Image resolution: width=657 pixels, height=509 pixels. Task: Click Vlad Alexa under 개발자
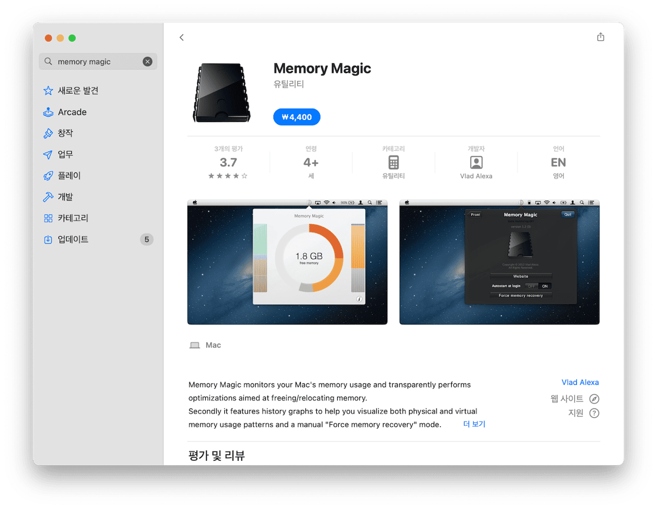point(476,176)
